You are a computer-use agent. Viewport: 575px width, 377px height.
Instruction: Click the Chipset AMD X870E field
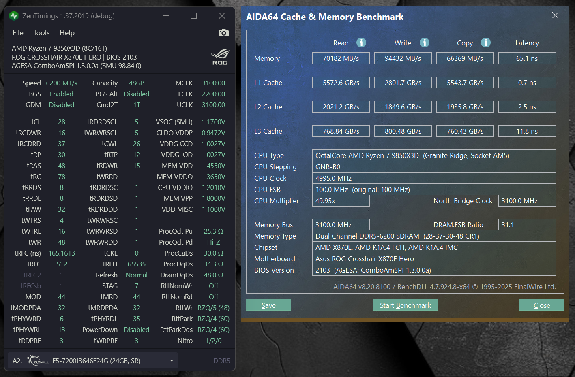(x=434, y=247)
